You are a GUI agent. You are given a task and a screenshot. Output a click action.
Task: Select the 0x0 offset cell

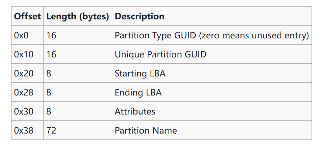click(21, 35)
